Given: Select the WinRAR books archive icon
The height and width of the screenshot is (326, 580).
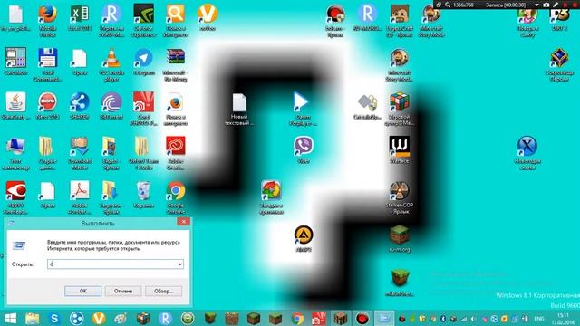Looking at the screenshot, I should 175,58.
